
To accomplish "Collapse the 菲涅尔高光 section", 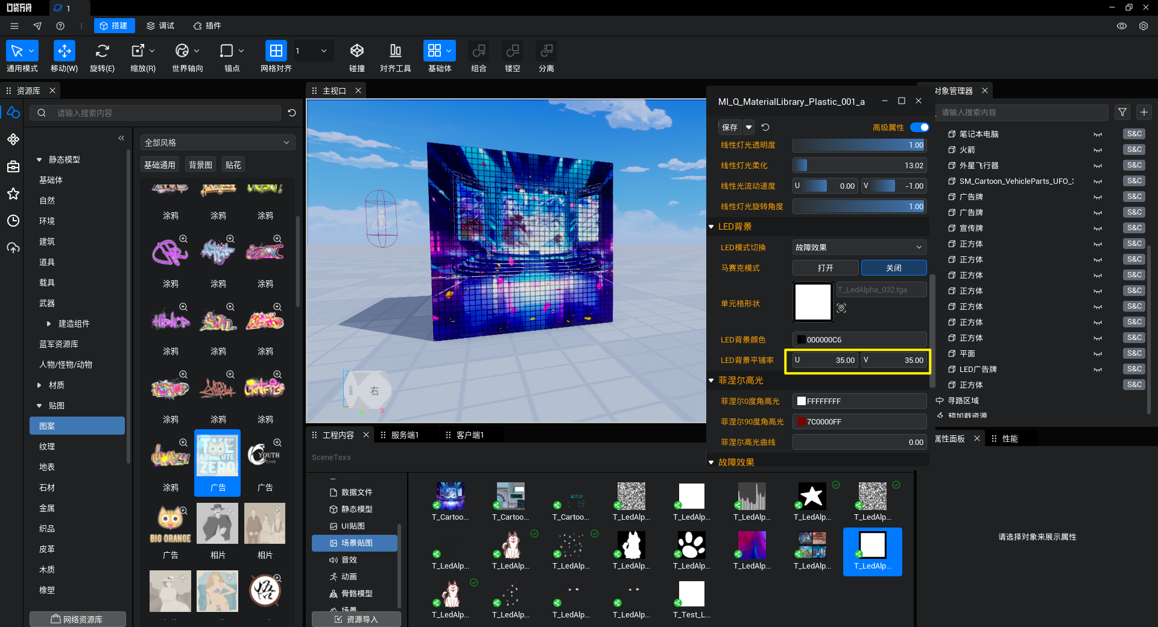I will click(x=711, y=380).
